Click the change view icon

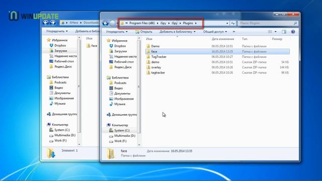pos(270,32)
